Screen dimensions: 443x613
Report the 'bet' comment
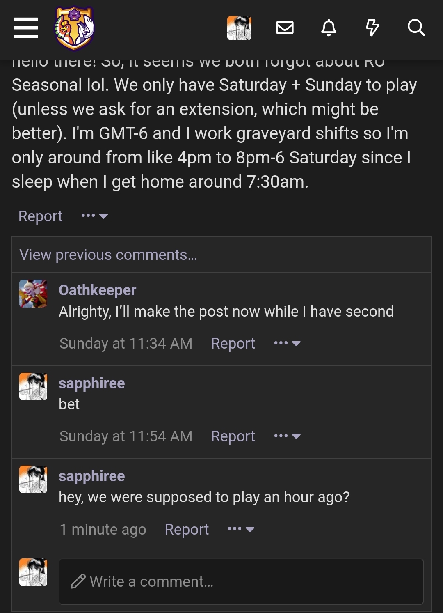click(x=233, y=436)
